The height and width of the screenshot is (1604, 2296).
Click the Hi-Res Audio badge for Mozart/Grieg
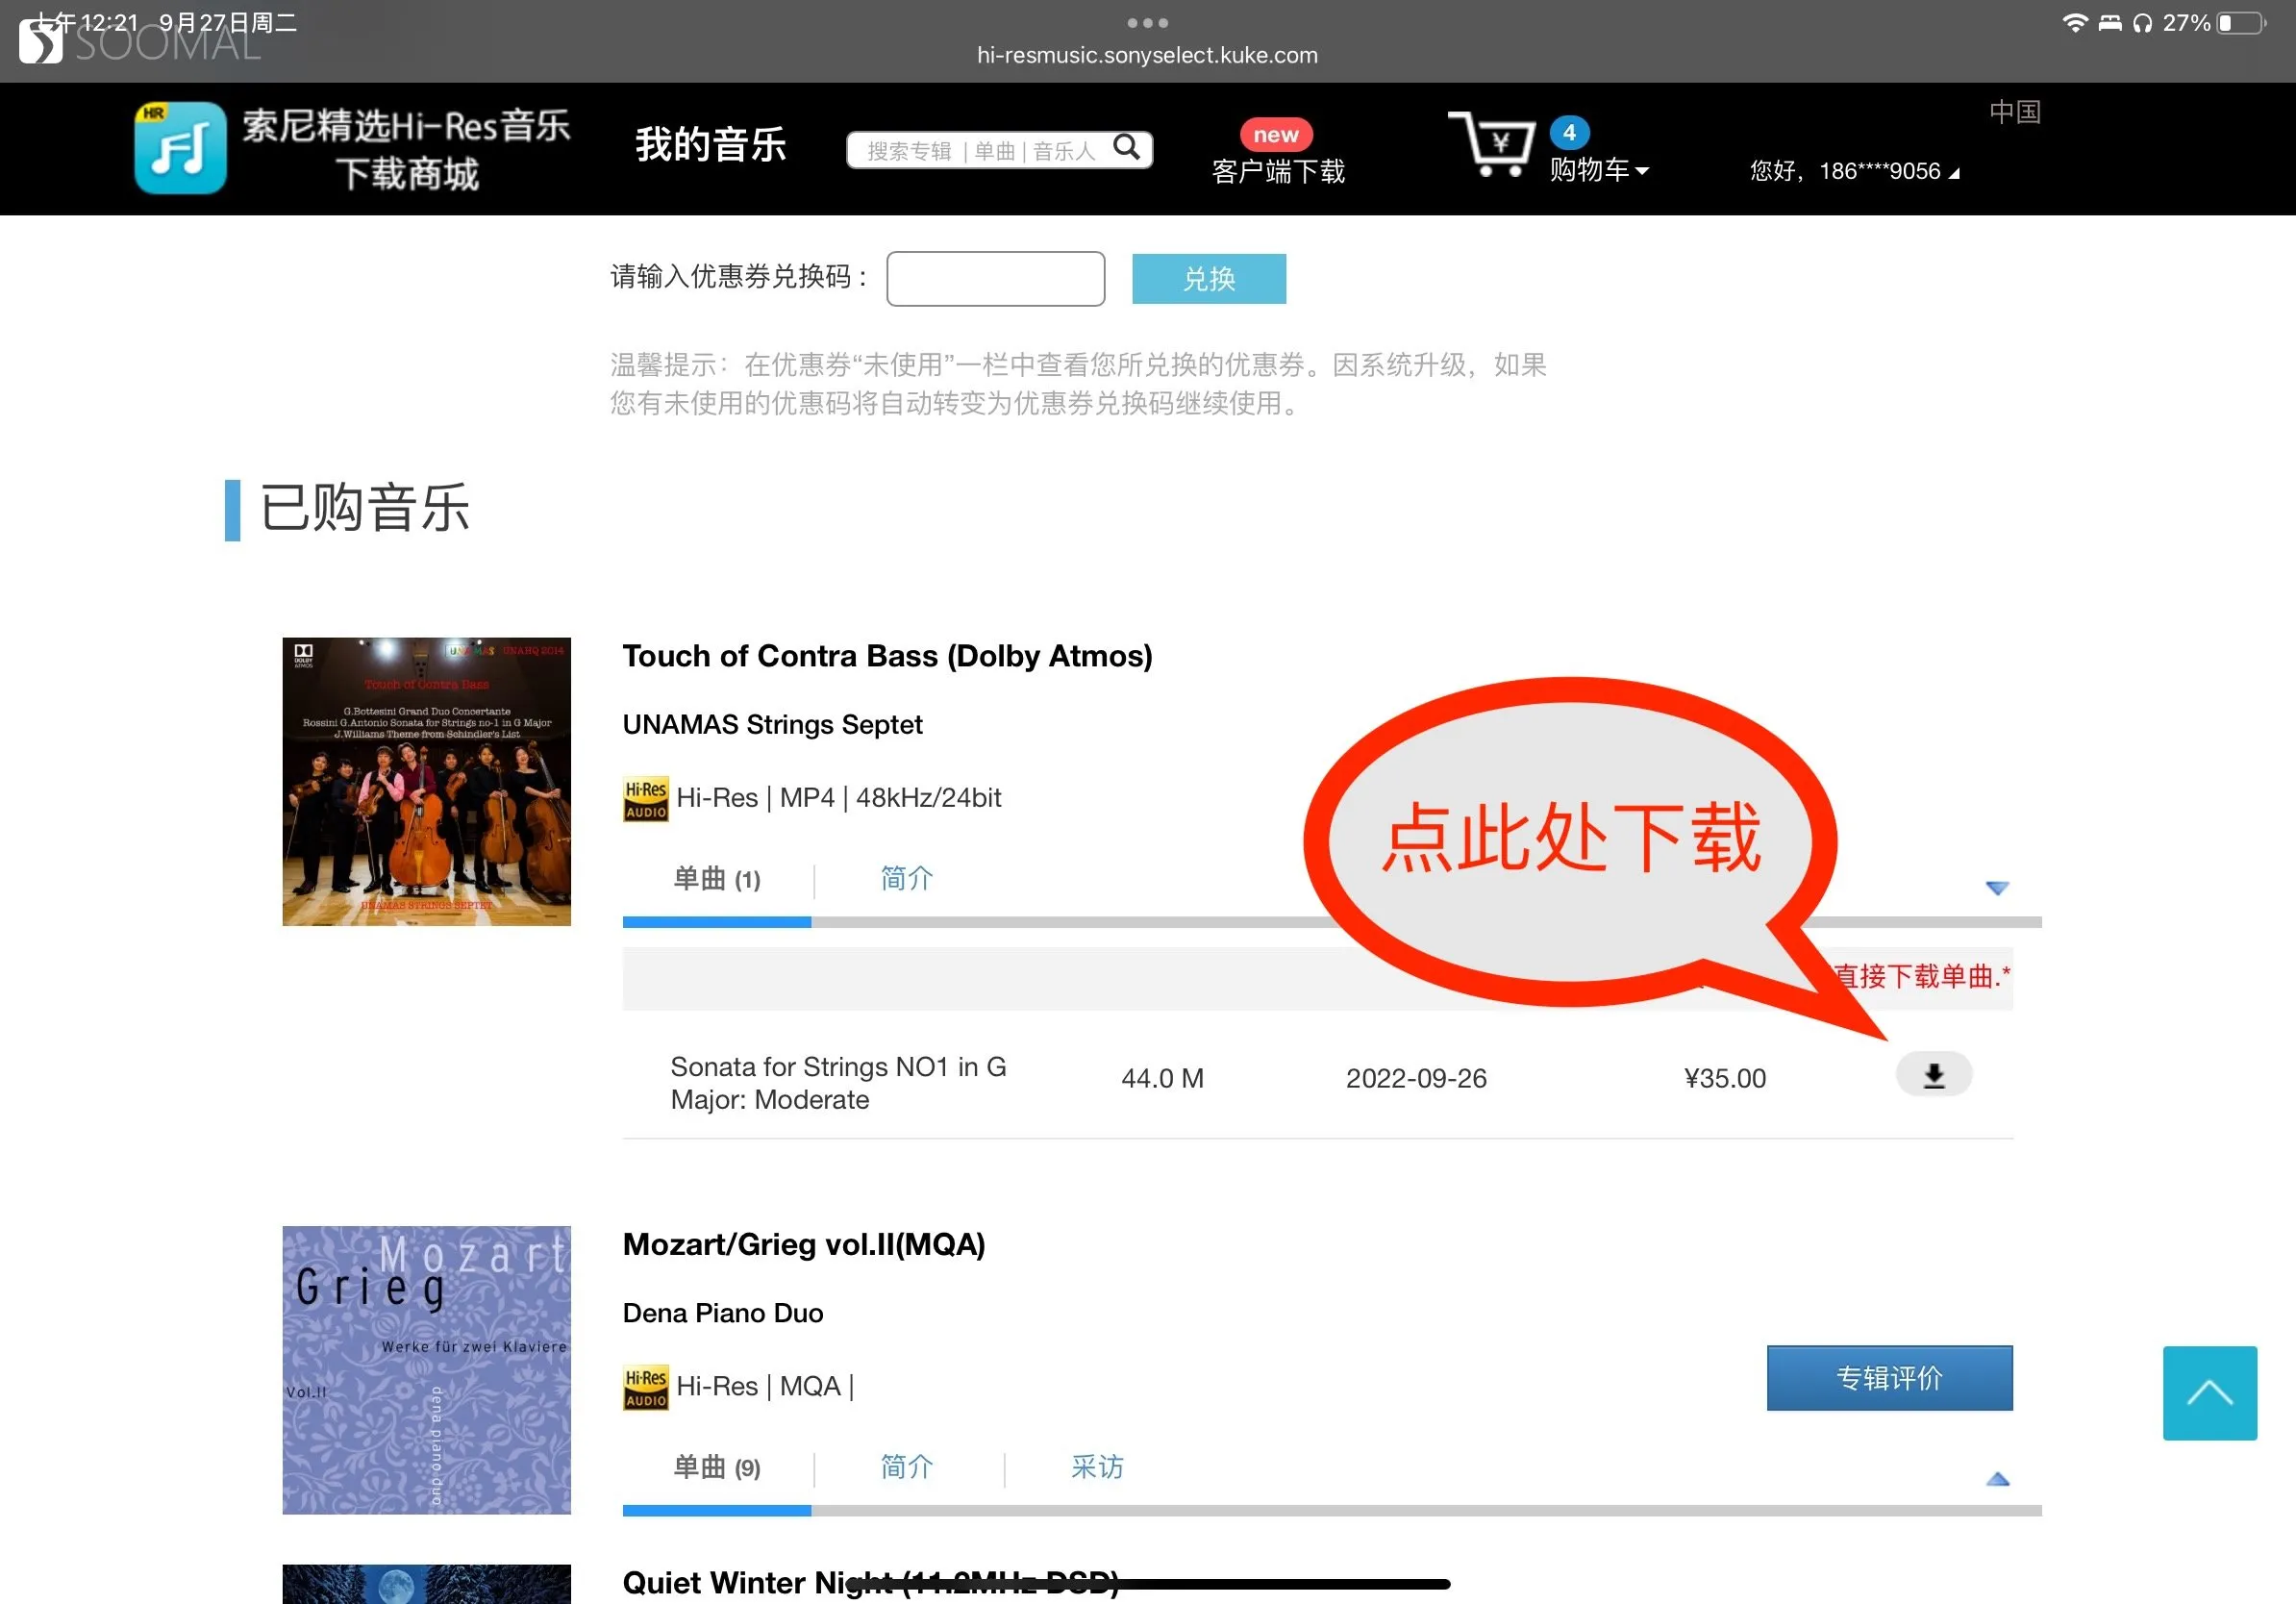click(x=645, y=1387)
